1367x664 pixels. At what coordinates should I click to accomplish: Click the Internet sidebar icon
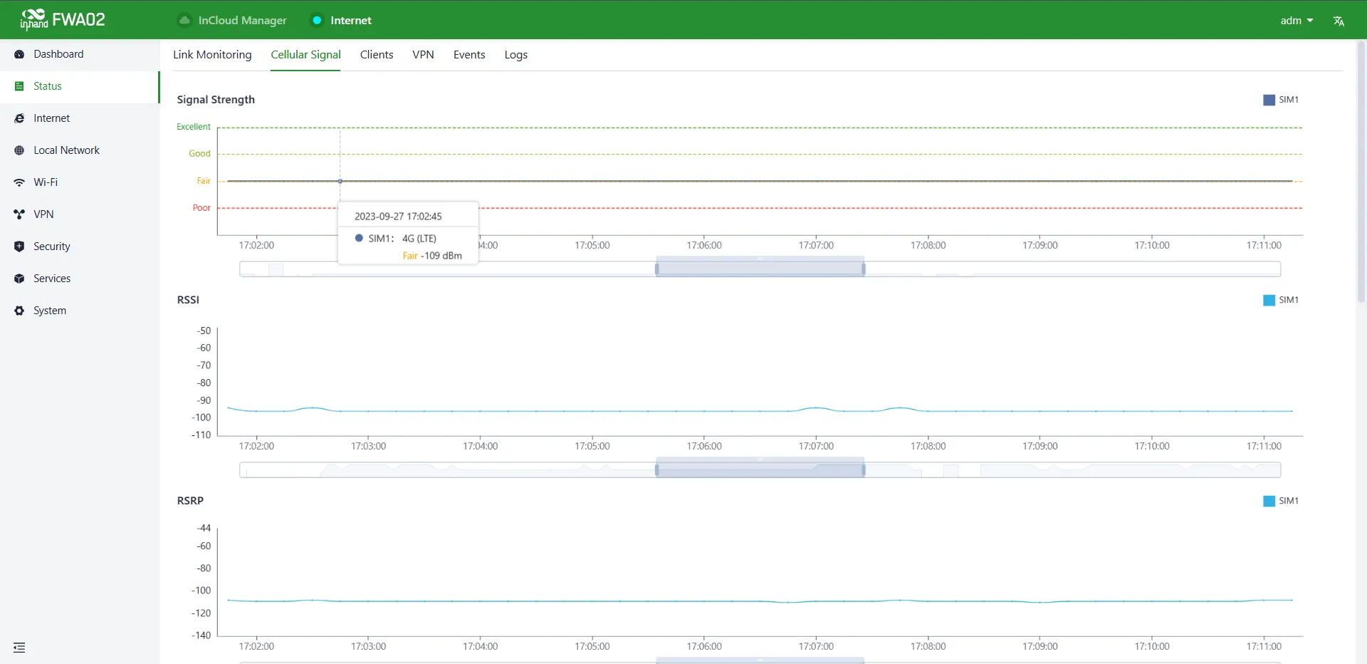(x=19, y=118)
